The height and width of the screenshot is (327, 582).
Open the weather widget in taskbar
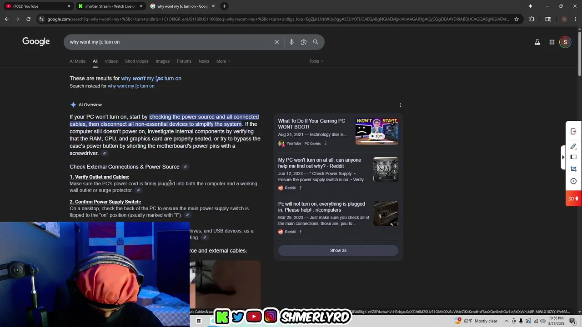[x=476, y=321]
